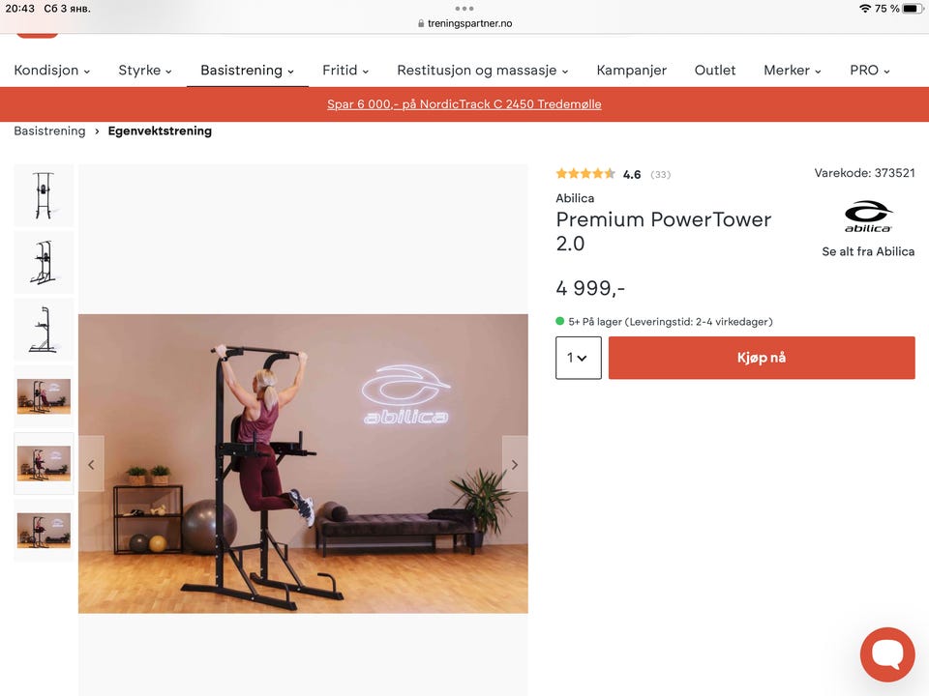Open the Kampanjer menu item

[631, 71]
